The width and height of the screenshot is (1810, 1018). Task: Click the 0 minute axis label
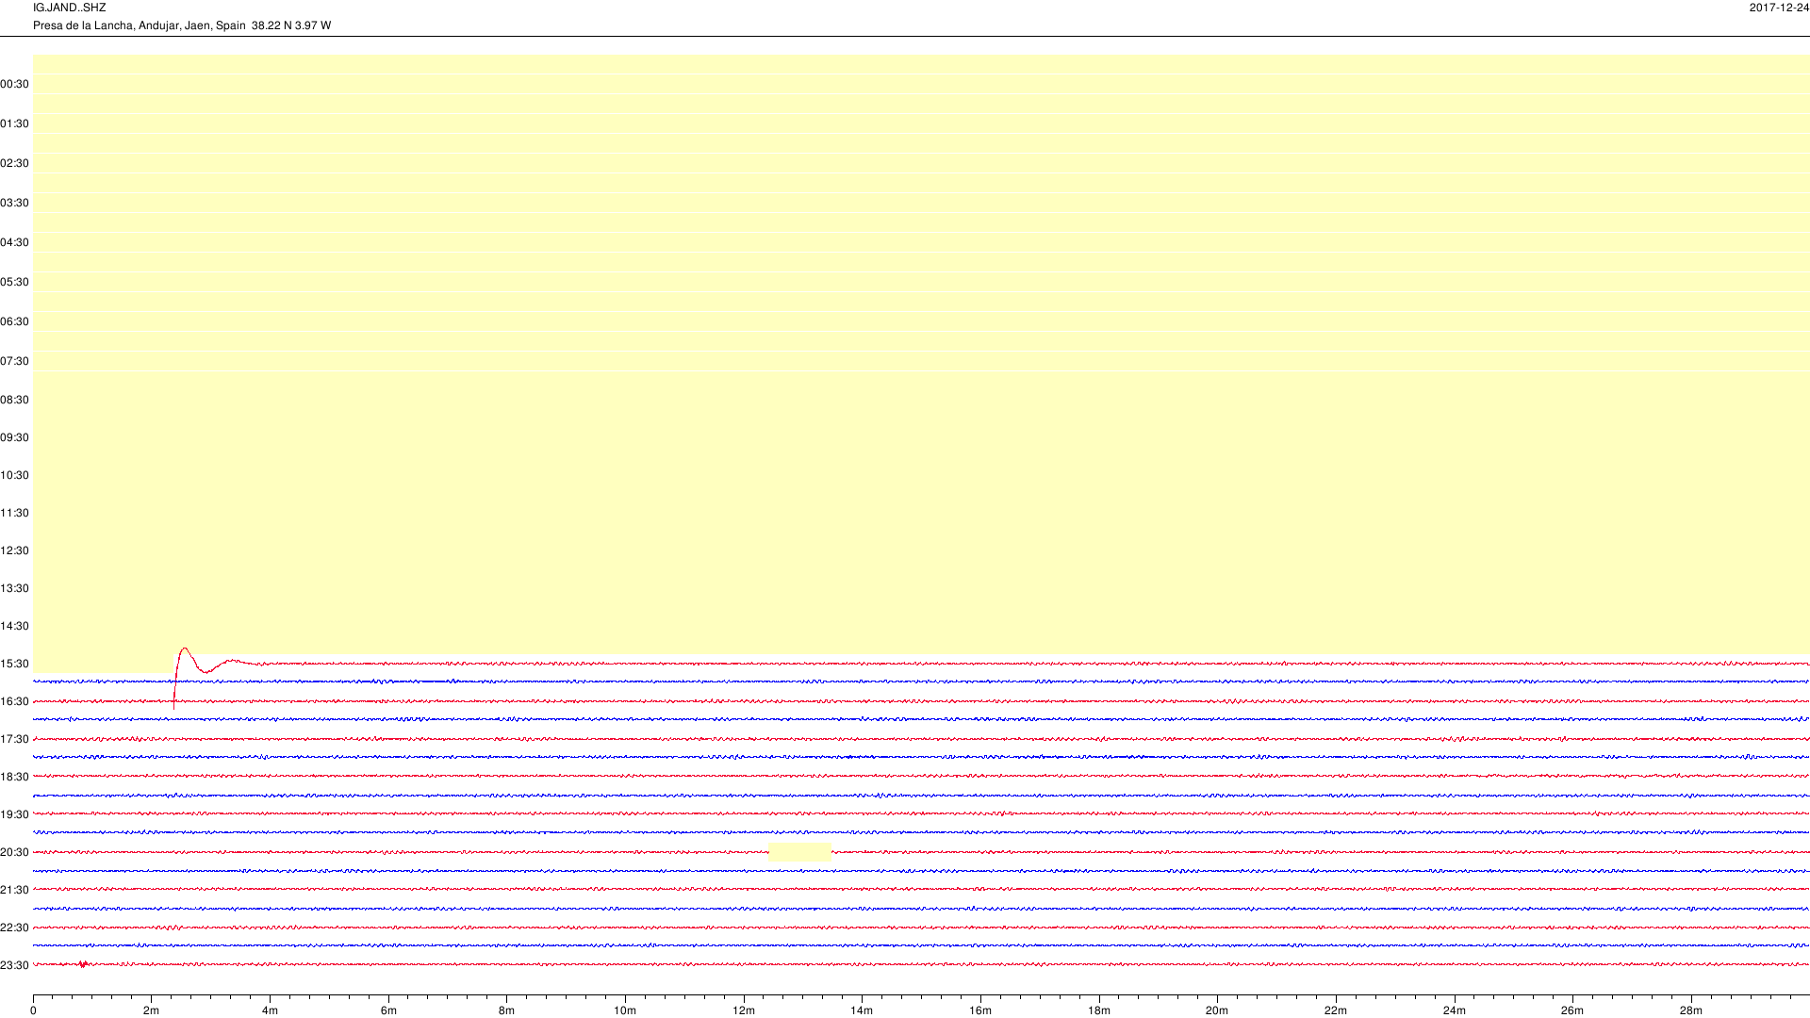[x=33, y=1010]
